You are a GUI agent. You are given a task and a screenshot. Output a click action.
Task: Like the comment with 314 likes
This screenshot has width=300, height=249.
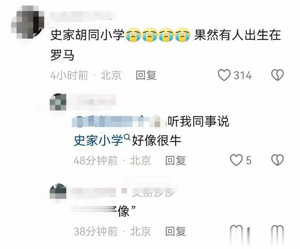[224, 75]
